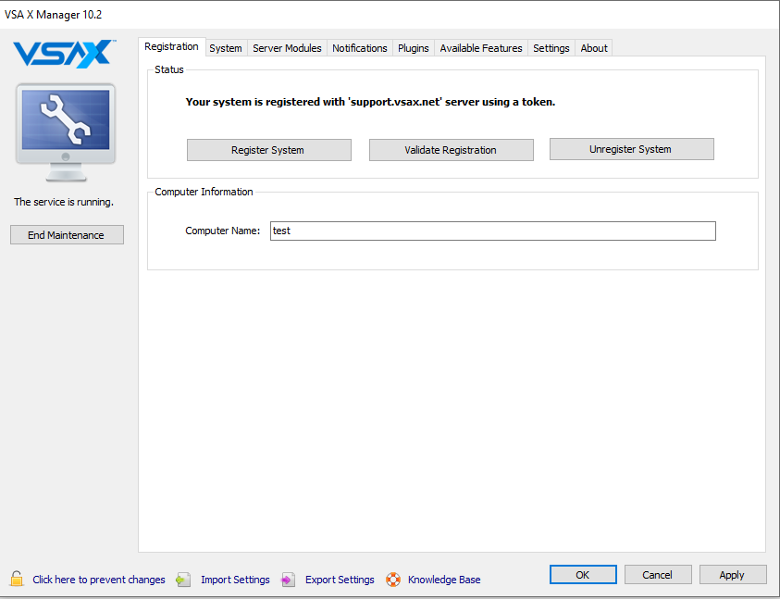Screen dimensions: 780x599
Task: Open the Export Settings link
Action: click(340, 580)
